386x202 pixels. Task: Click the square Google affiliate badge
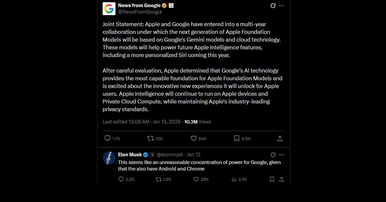(x=170, y=5)
